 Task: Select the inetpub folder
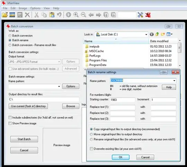pyautogui.click(x=94, y=47)
